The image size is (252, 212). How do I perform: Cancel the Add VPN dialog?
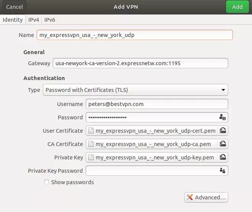click(x=15, y=7)
